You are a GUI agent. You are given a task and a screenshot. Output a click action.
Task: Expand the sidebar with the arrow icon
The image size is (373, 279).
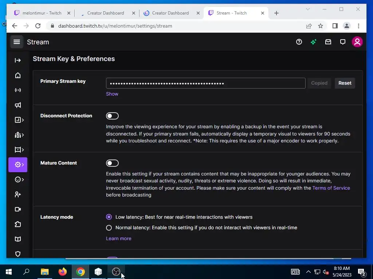18,60
